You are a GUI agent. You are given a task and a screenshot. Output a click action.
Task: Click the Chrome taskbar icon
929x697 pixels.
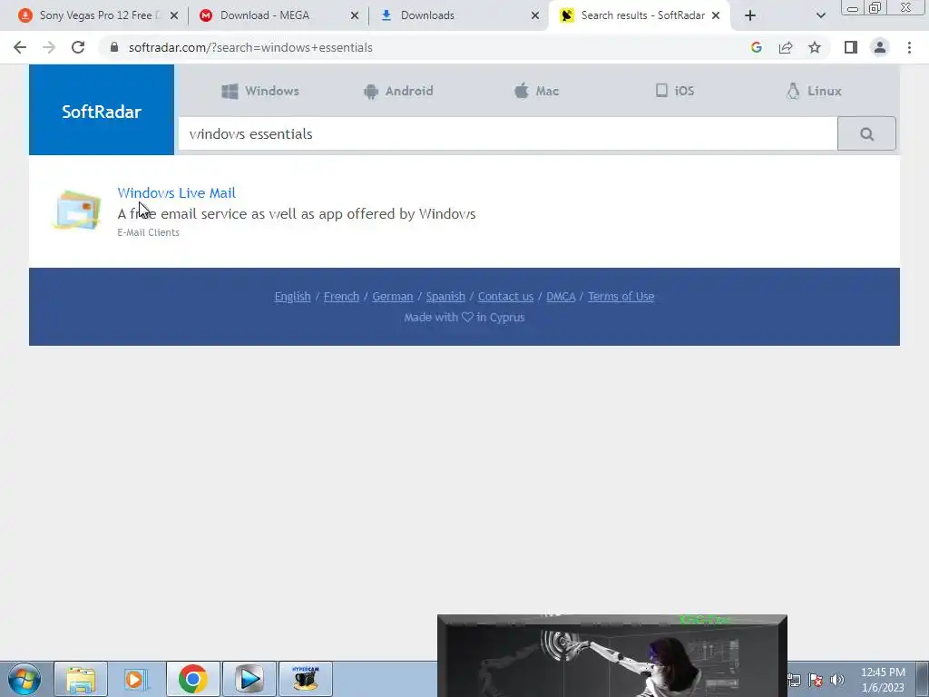point(193,679)
